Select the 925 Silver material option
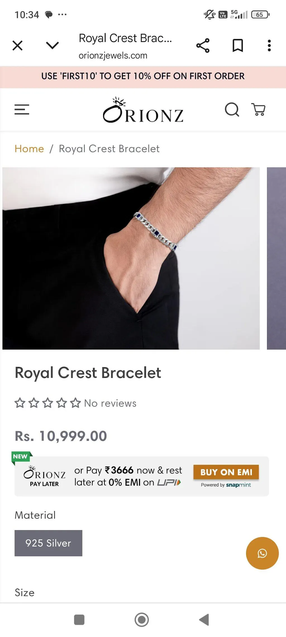Image resolution: width=286 pixels, height=637 pixels. point(48,543)
